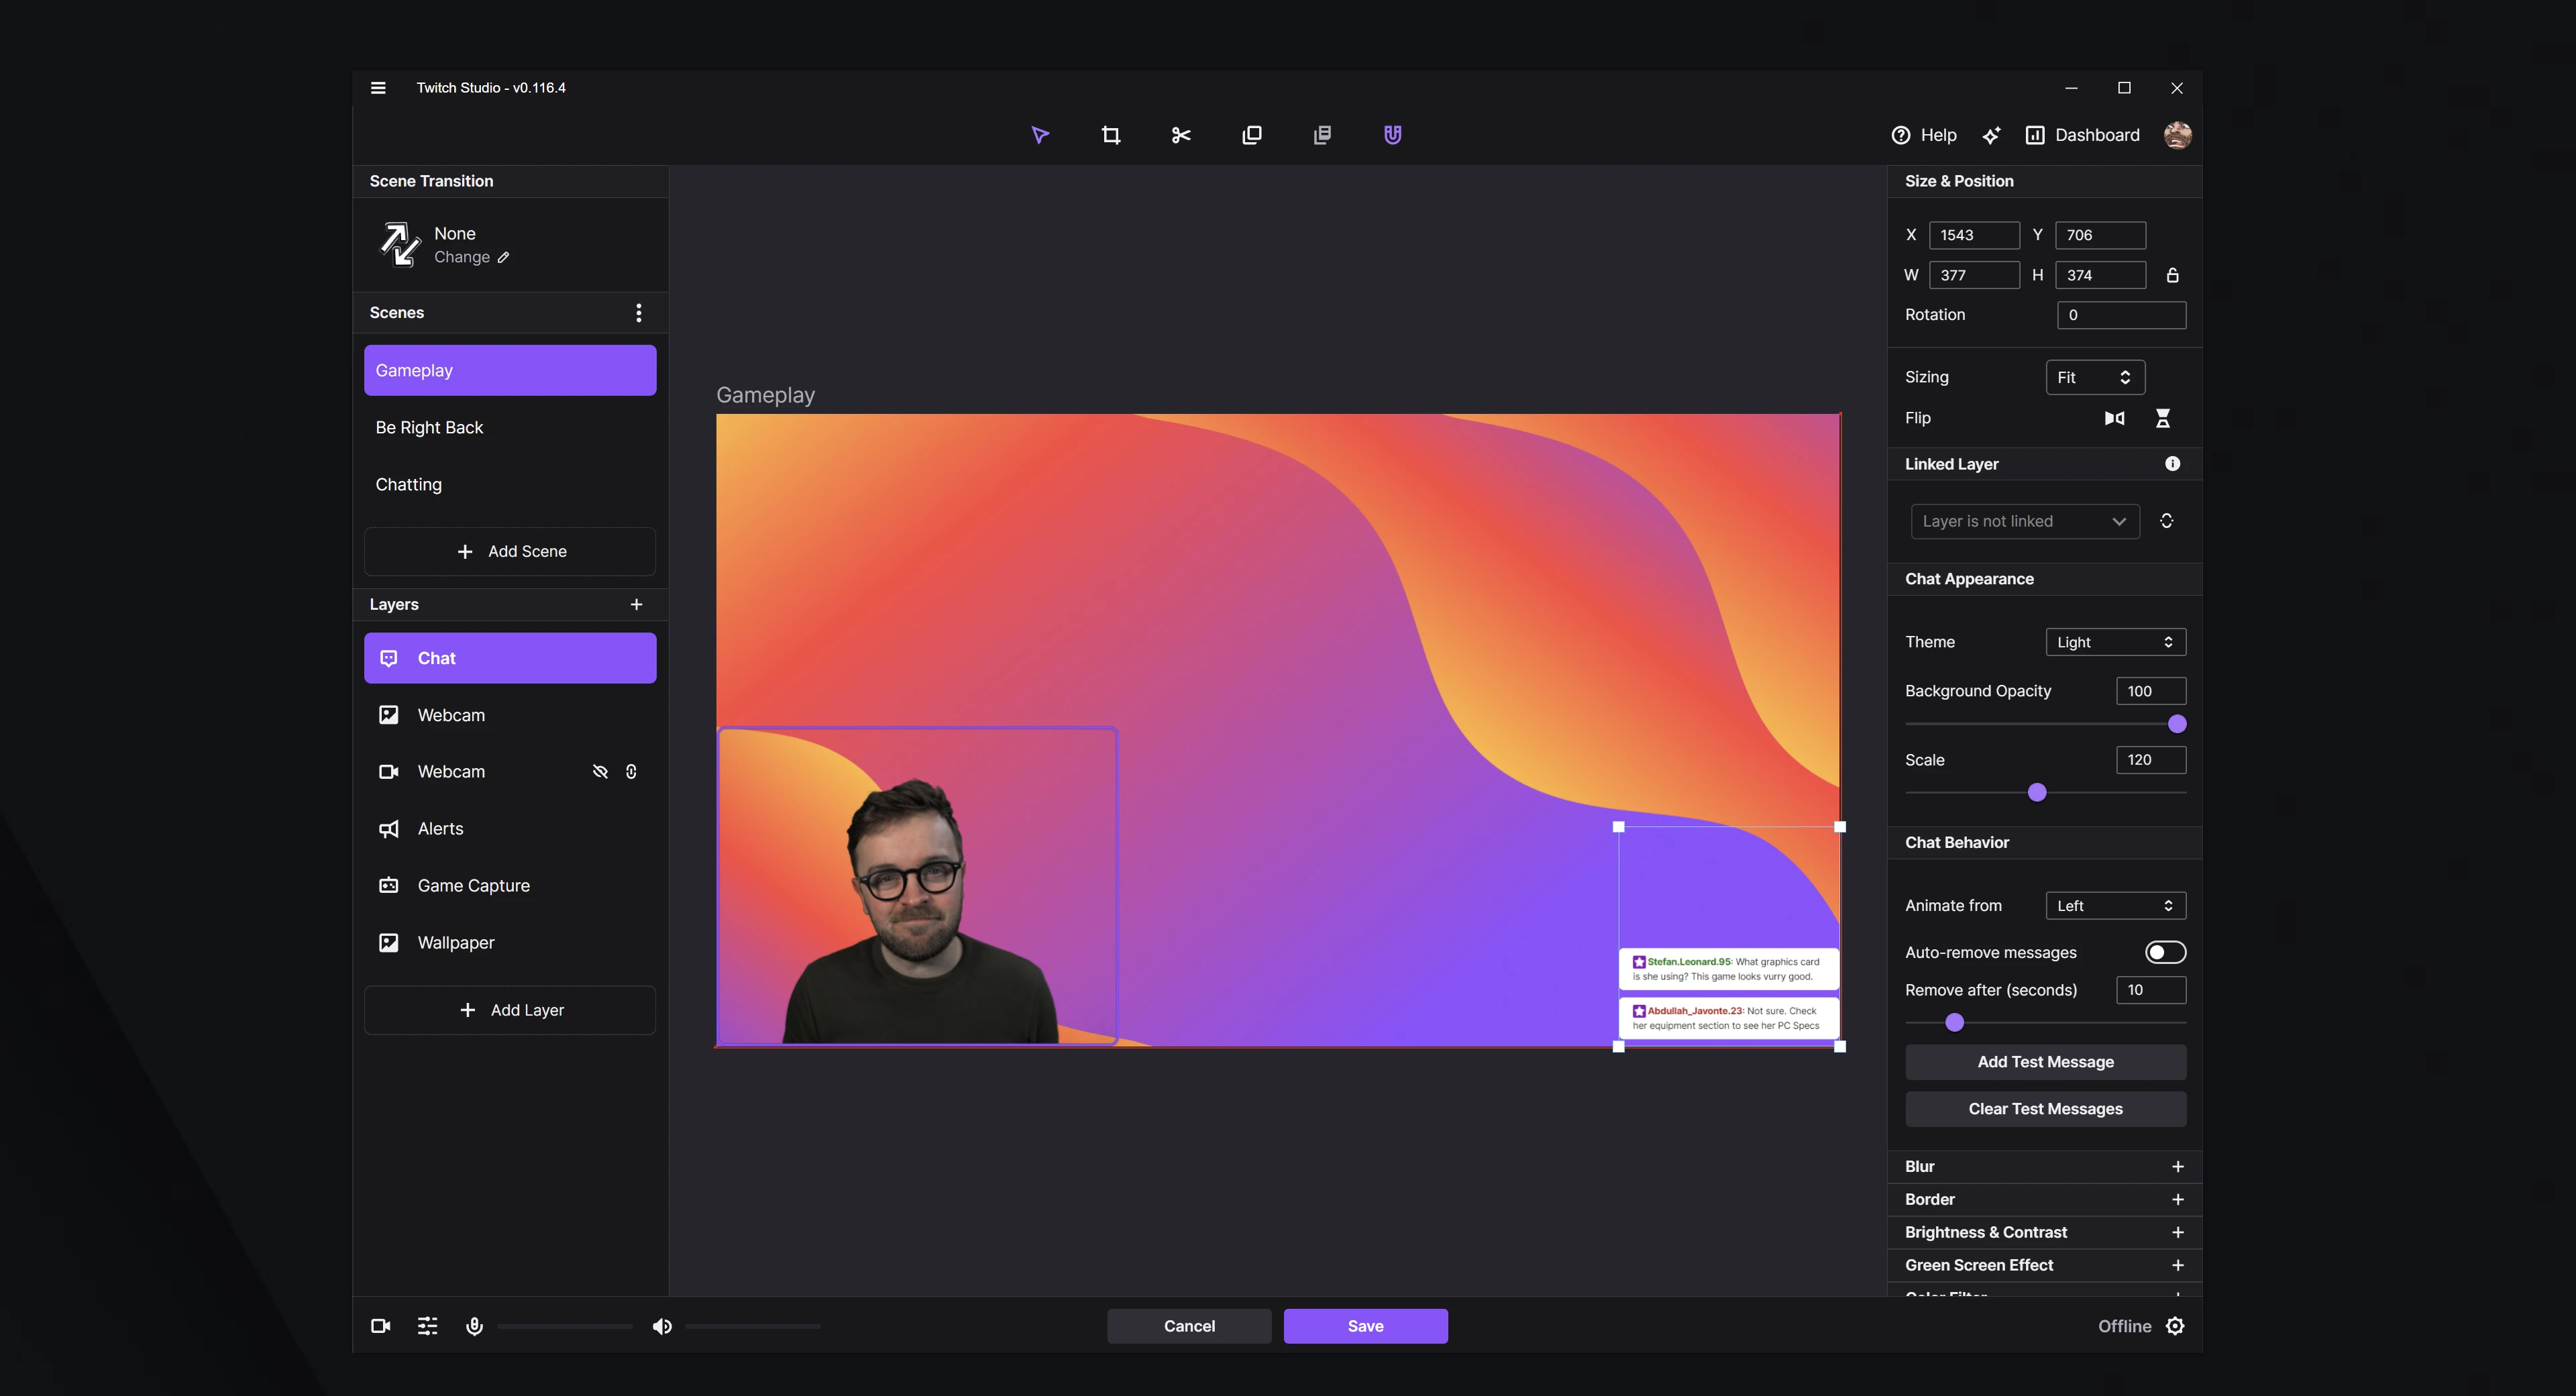Click the stacked copy-to-scene icon
Image resolution: width=2576 pixels, height=1396 pixels.
click(x=1322, y=135)
